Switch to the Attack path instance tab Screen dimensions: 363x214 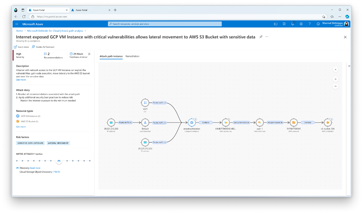point(111,56)
